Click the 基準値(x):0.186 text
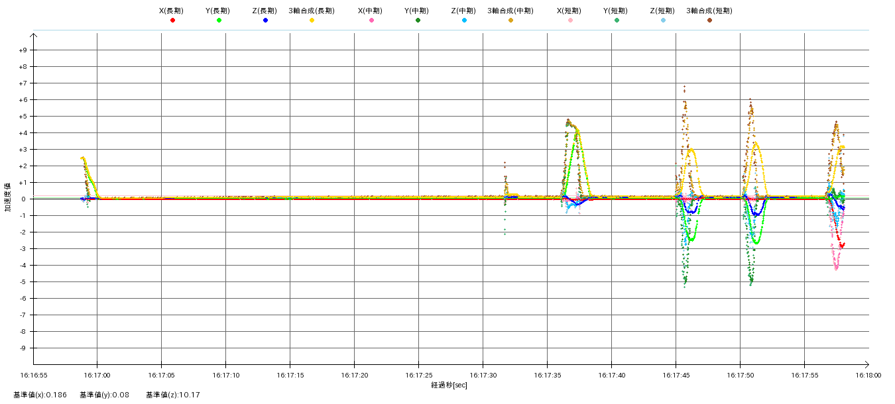Viewport: 895px width, 404px height. 40,395
